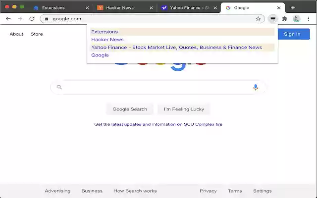Go back using the back arrow

tap(8, 19)
